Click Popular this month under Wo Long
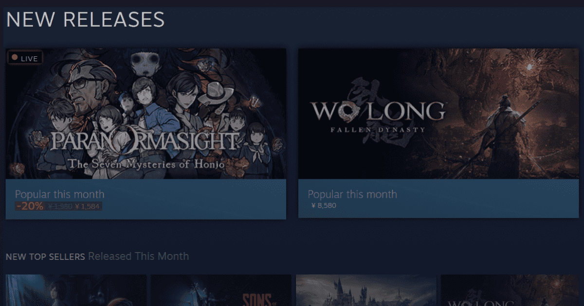The image size is (584, 306). click(352, 194)
